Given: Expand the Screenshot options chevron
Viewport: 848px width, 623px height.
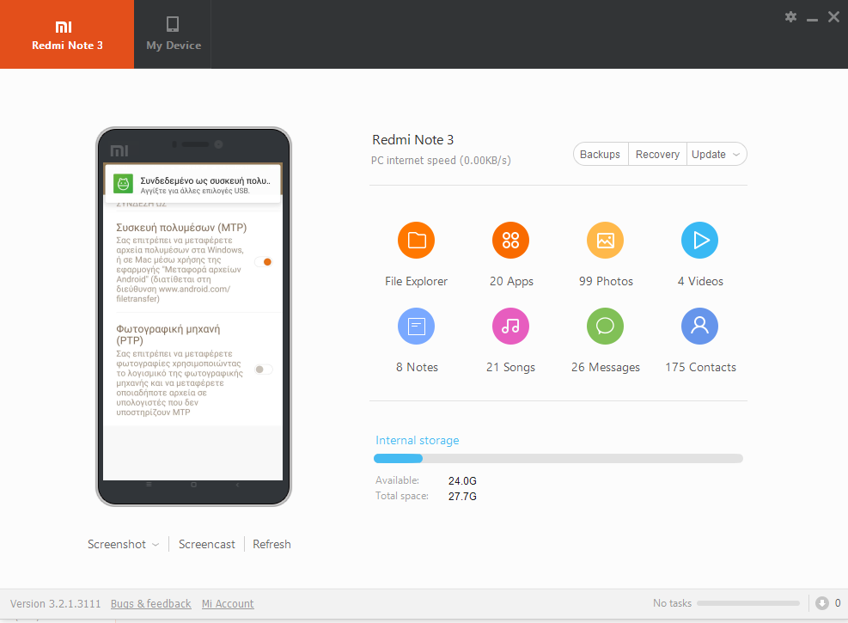Looking at the screenshot, I should pyautogui.click(x=156, y=545).
